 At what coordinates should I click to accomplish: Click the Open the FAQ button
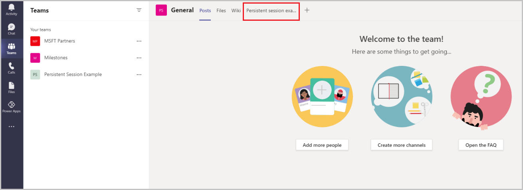(x=481, y=145)
